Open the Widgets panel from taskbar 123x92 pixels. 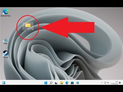(4, 83)
